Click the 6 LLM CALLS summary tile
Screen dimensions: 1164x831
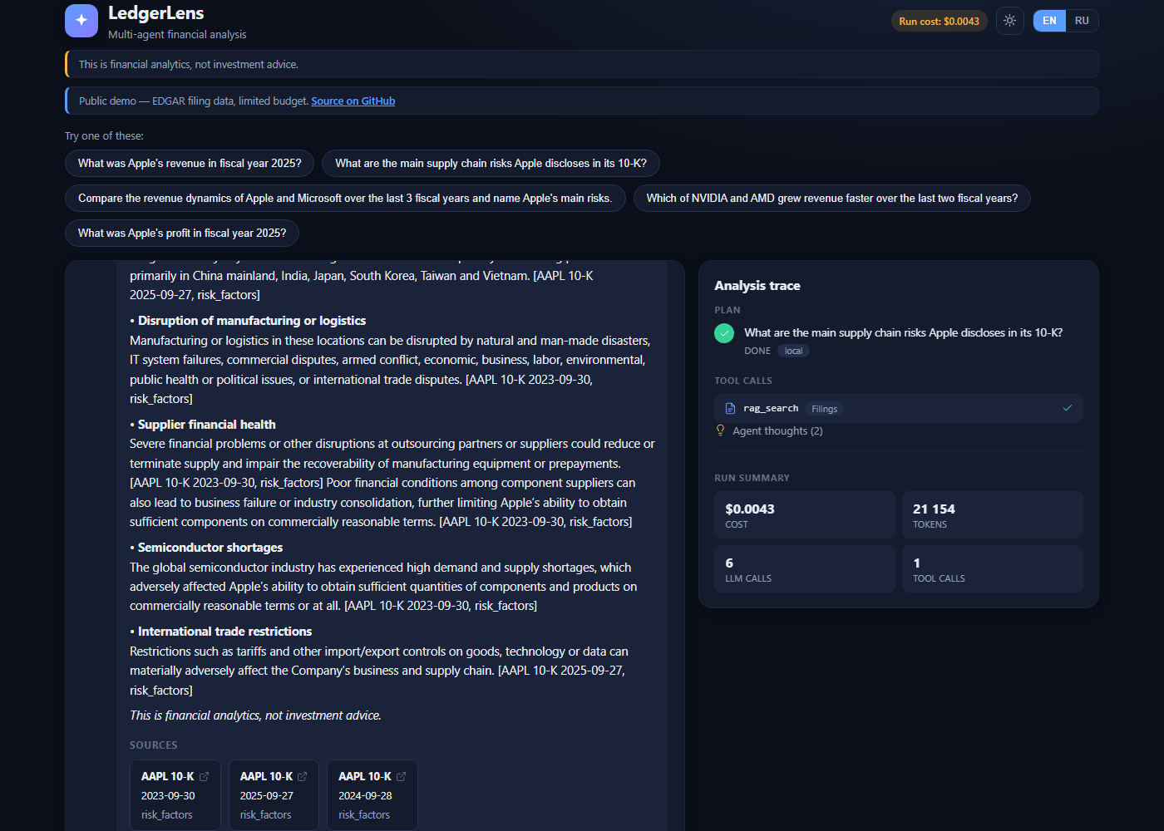pyautogui.click(x=805, y=569)
